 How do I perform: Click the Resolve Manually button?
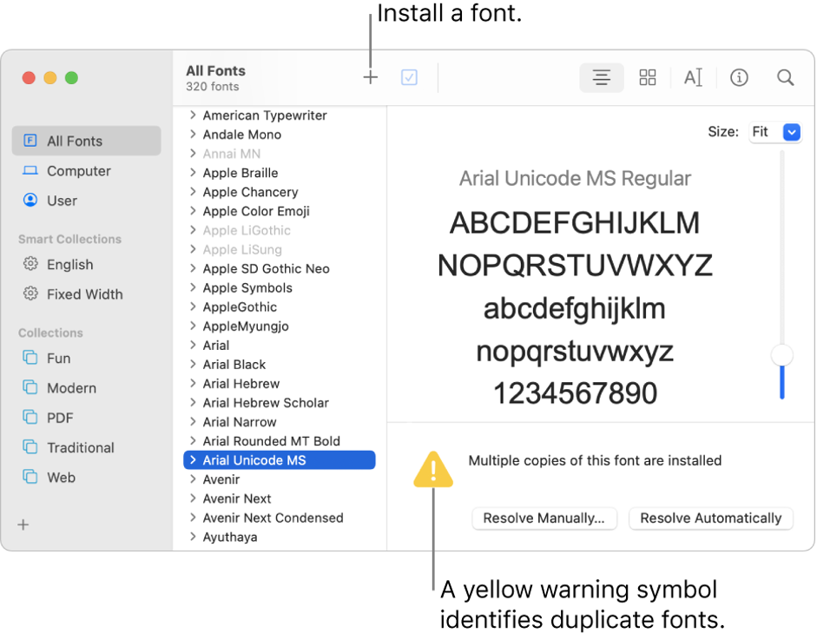click(x=544, y=518)
